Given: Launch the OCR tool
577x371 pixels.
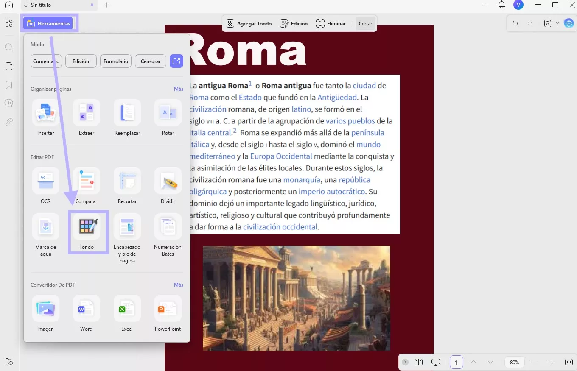Looking at the screenshot, I should 46,186.
